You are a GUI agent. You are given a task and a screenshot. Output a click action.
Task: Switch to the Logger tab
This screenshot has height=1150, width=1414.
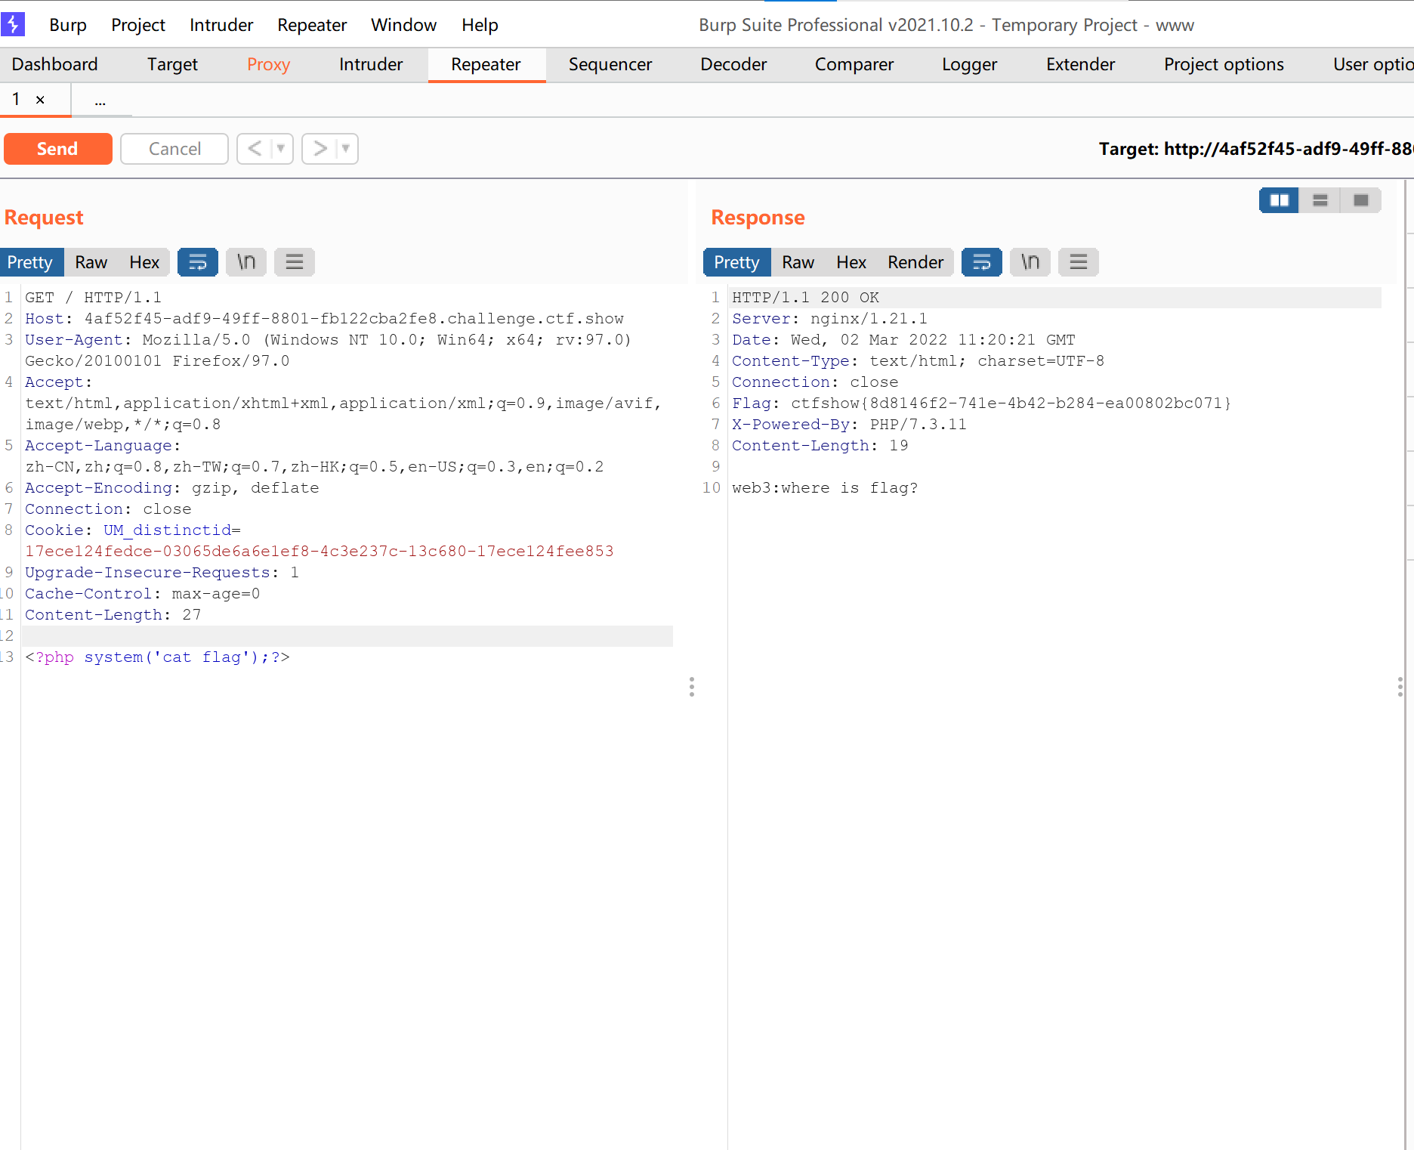(970, 64)
